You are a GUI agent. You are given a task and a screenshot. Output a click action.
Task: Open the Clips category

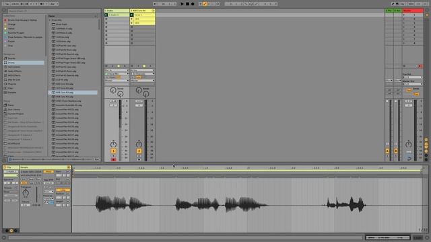tap(11, 88)
